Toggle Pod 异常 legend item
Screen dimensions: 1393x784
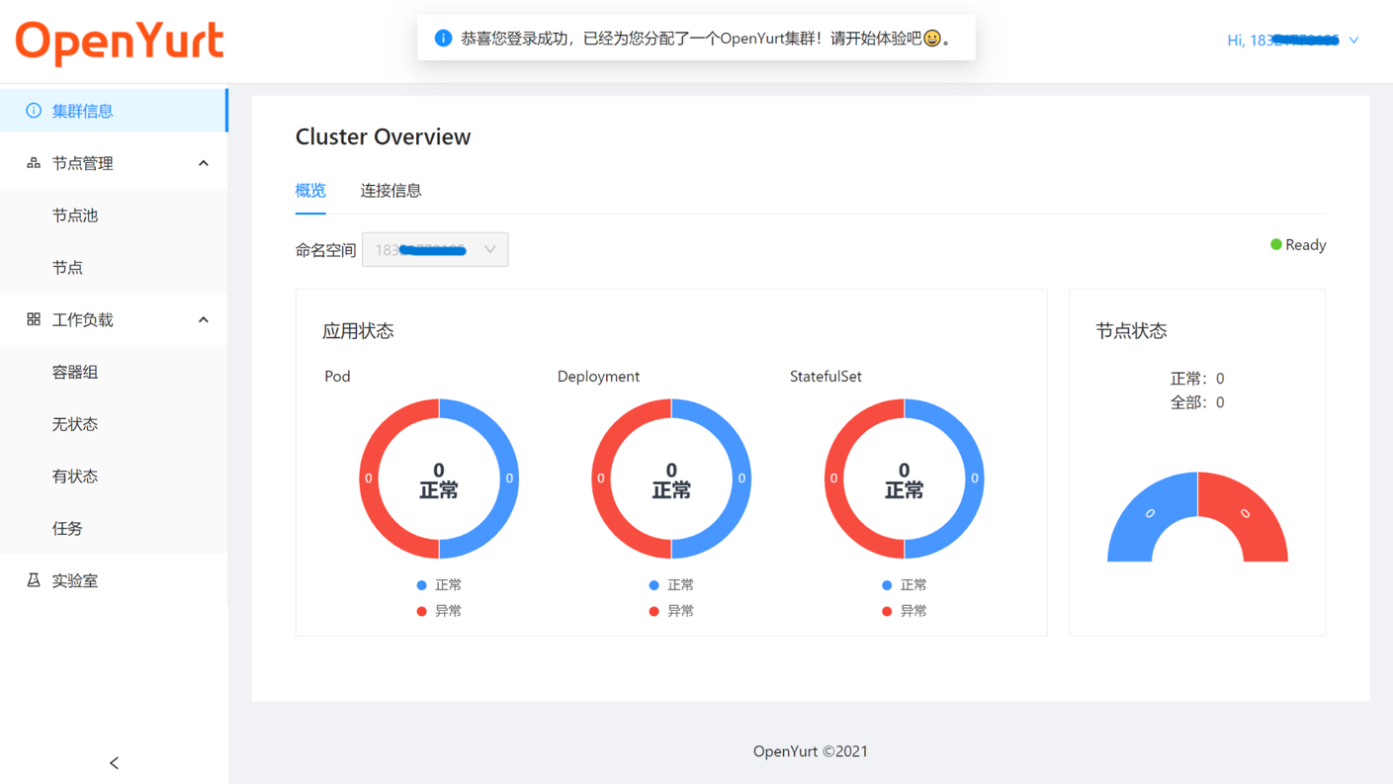click(x=439, y=611)
